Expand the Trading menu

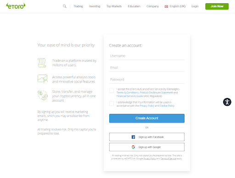[x=78, y=6]
